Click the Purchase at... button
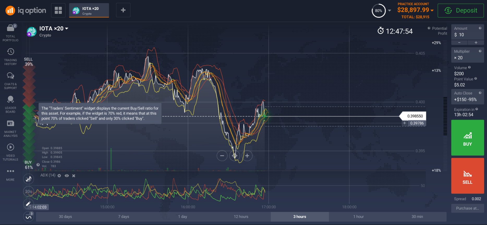487x225 pixels. 467,208
